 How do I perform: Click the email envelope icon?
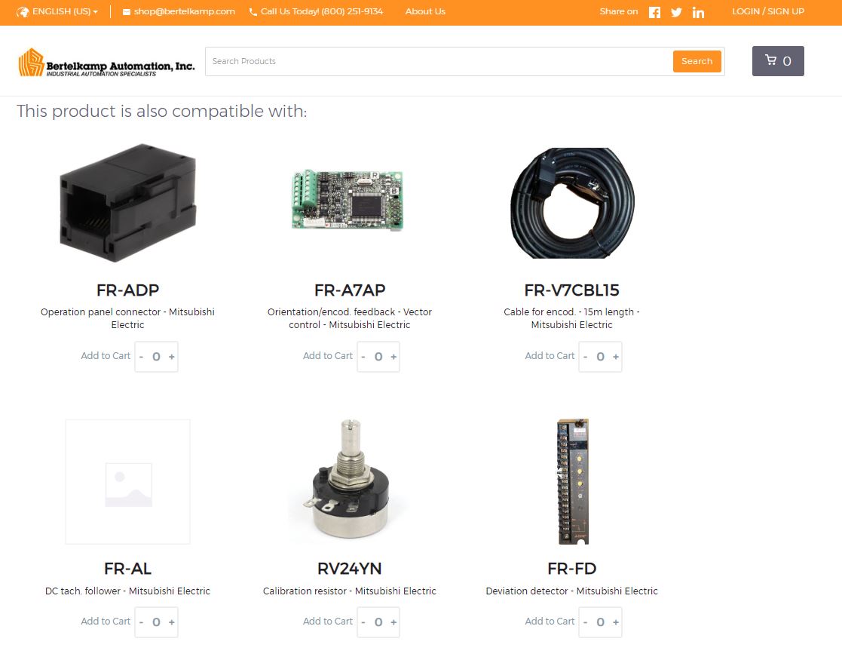coord(126,12)
